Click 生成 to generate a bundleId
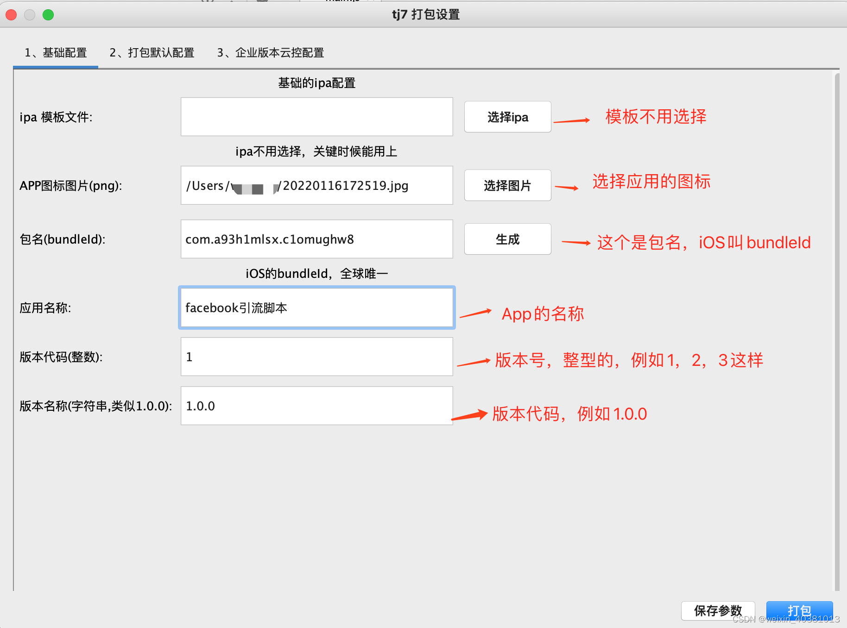 [x=507, y=239]
